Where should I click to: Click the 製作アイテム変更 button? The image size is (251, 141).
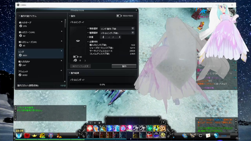[81, 66]
